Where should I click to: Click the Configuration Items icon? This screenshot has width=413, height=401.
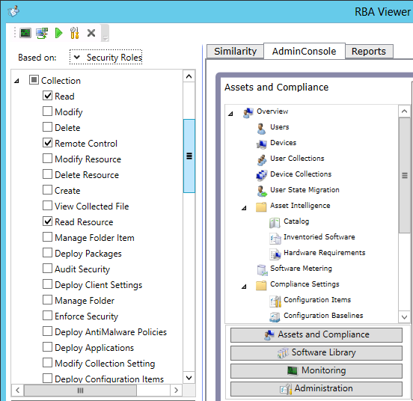[x=275, y=301]
